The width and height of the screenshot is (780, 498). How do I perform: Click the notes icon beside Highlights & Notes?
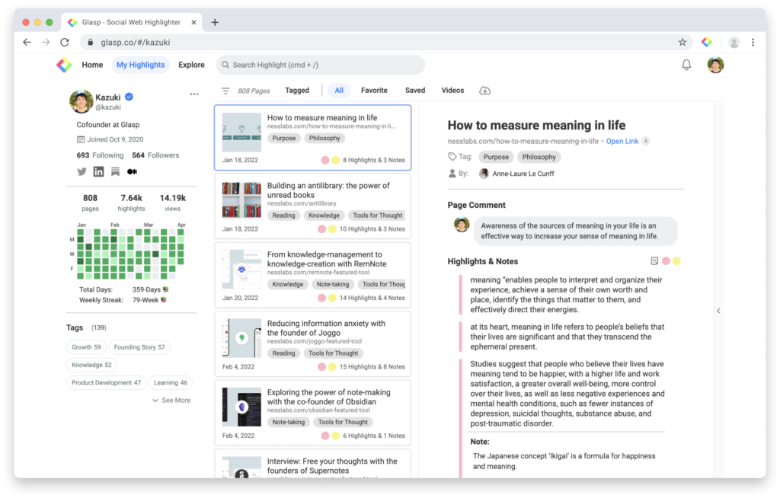[654, 261]
